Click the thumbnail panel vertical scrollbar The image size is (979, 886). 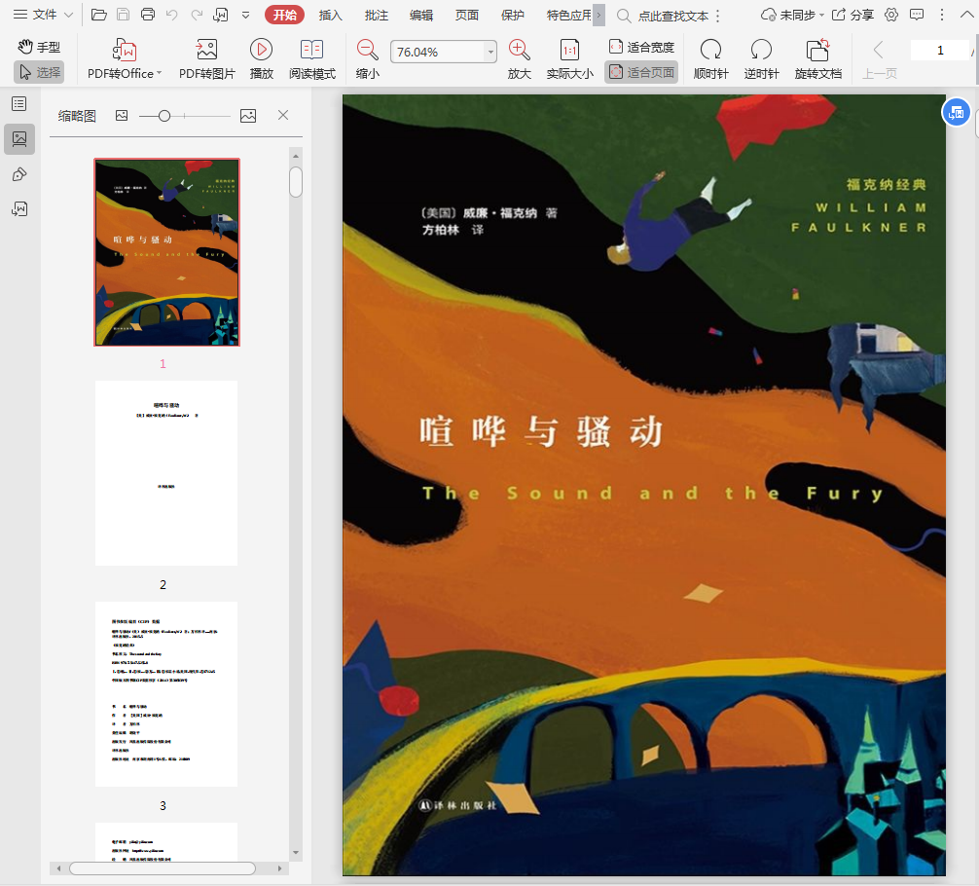coord(296,182)
